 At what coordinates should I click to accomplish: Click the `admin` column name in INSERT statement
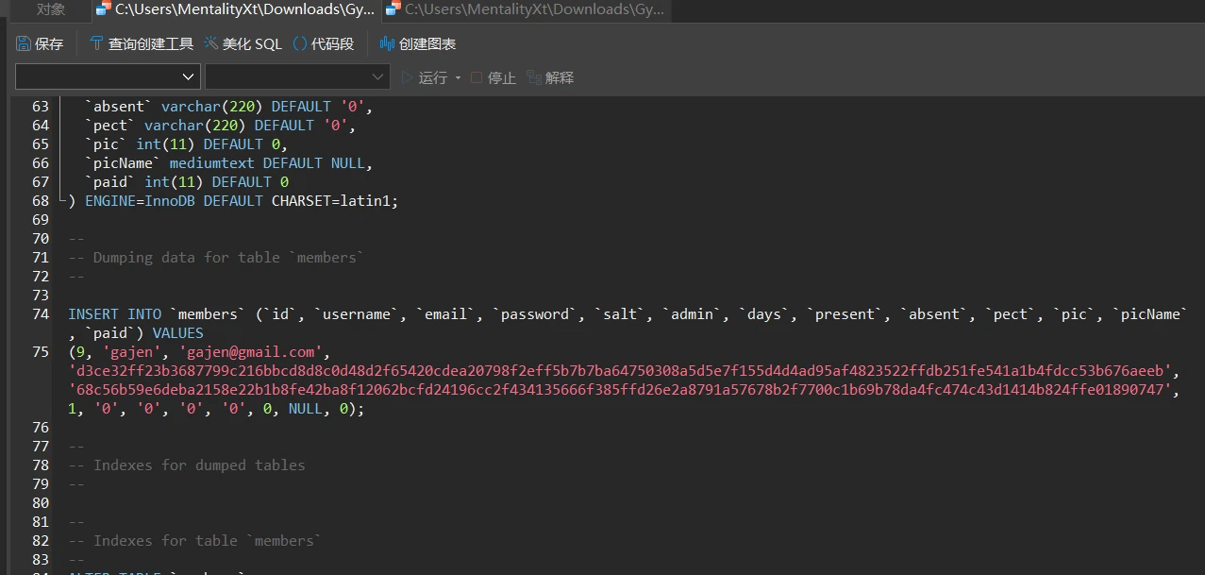point(692,314)
